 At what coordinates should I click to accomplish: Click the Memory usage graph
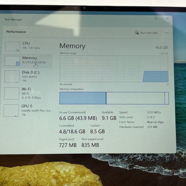pyautogui.click(x=114, y=69)
